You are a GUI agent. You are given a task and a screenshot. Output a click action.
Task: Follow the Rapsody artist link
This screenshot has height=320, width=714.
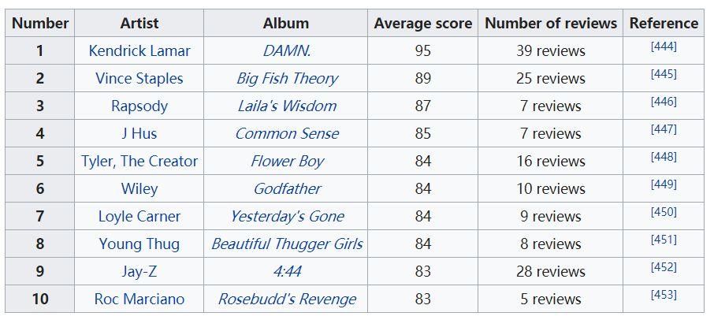pos(139,106)
